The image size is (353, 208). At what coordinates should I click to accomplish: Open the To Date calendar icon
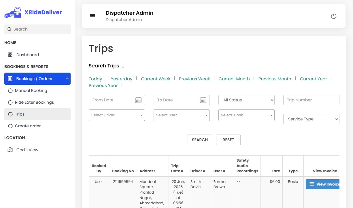point(203,100)
